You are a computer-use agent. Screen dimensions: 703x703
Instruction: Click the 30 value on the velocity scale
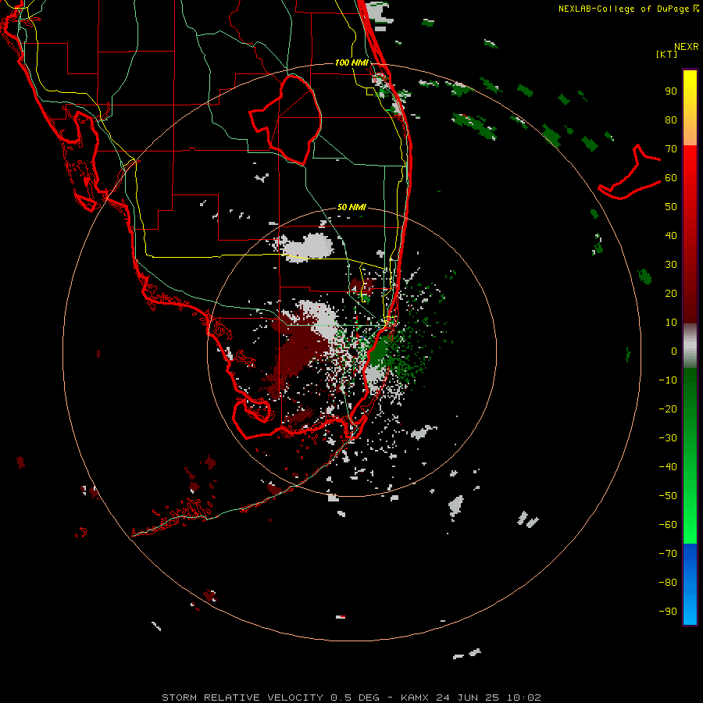(x=671, y=265)
